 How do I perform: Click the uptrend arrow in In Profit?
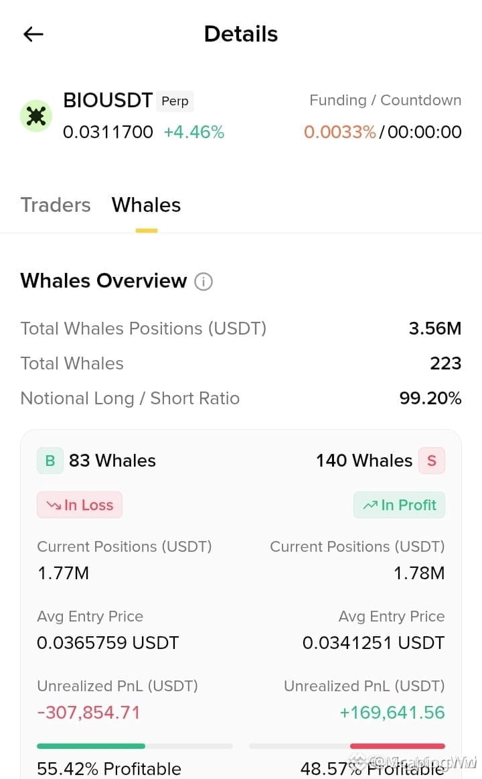[x=370, y=505]
